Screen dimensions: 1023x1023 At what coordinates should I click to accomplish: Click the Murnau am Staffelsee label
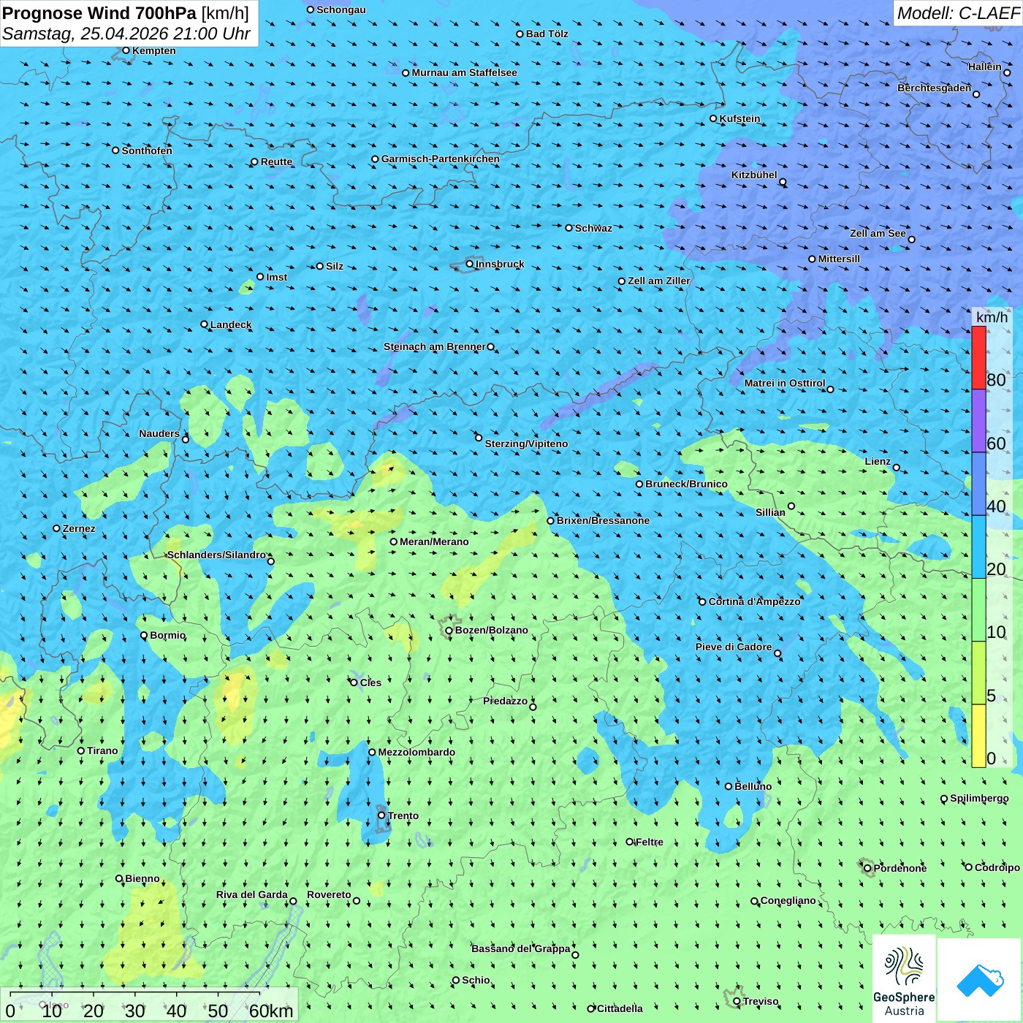tap(465, 72)
